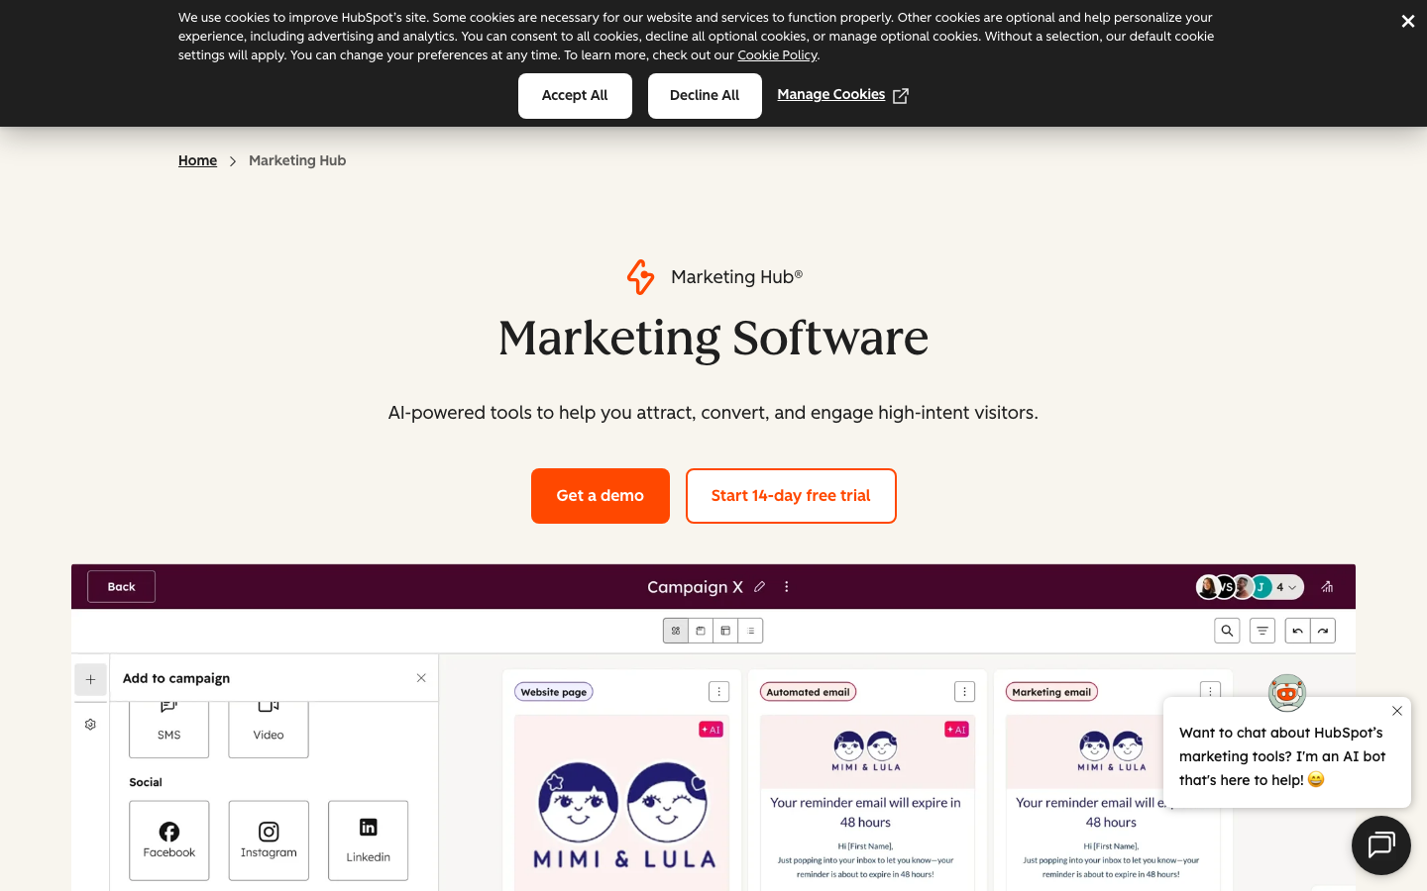
Task: Open the Campaign X three-dot menu
Action: point(787,587)
